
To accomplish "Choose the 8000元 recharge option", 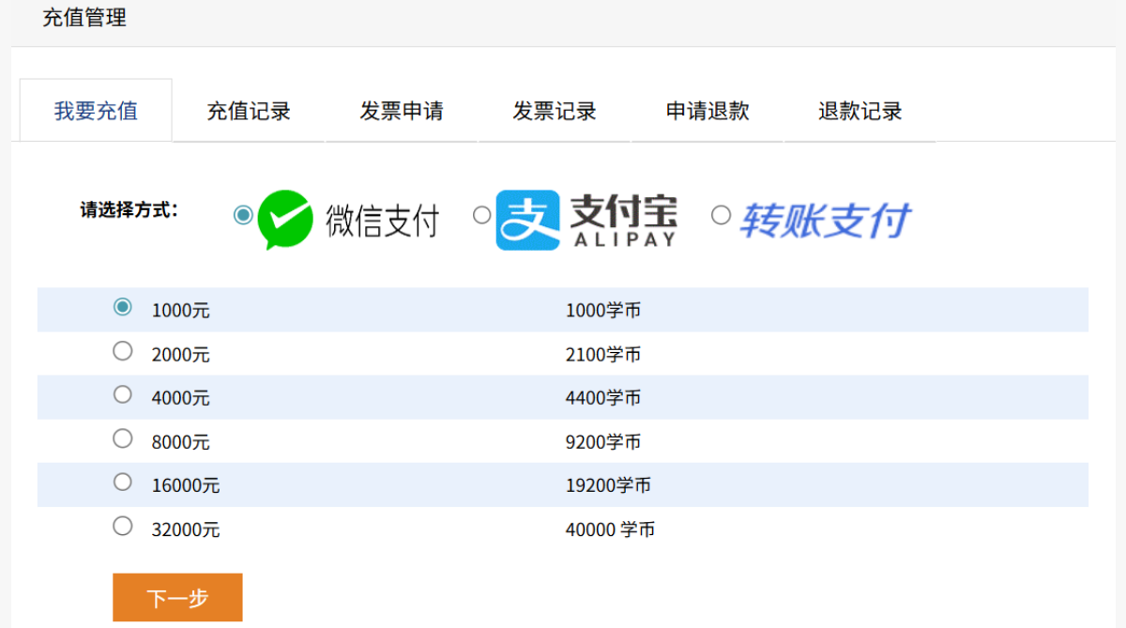I will click(123, 438).
